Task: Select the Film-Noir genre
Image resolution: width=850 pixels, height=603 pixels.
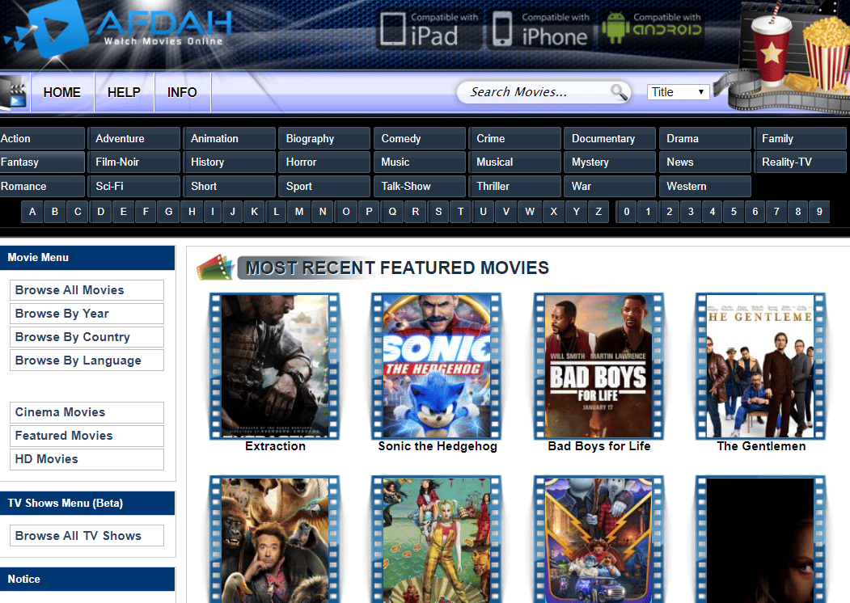Action: click(134, 162)
